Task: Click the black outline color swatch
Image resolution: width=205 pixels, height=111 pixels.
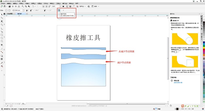Action: click(177, 109)
